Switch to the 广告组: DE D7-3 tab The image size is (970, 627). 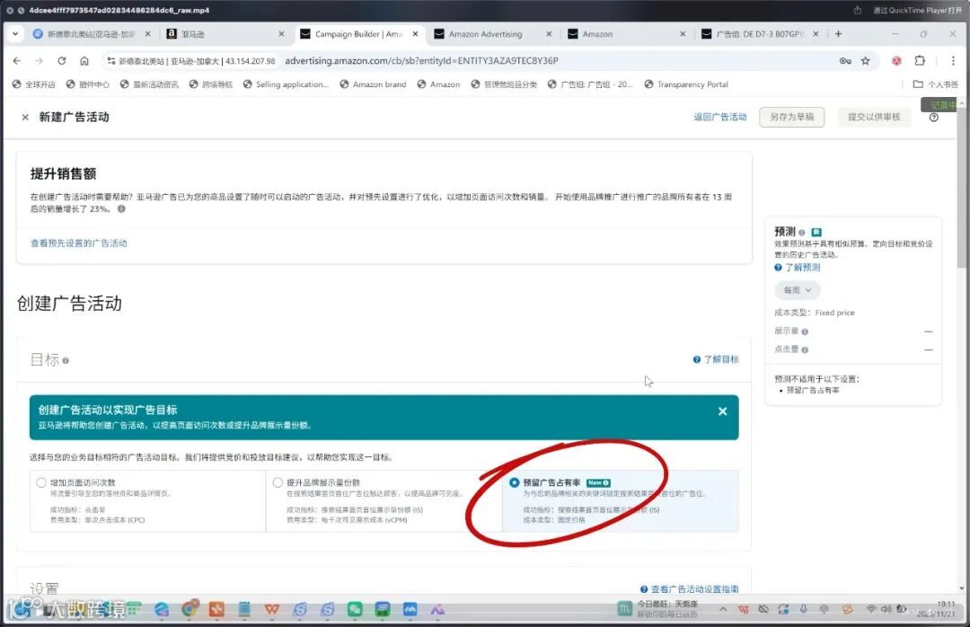tap(760, 34)
